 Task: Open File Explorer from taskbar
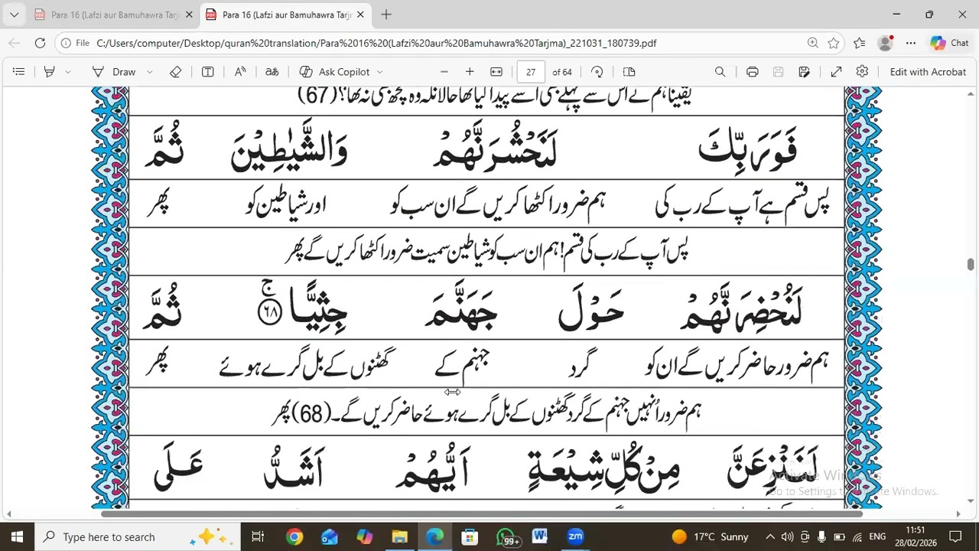click(400, 536)
